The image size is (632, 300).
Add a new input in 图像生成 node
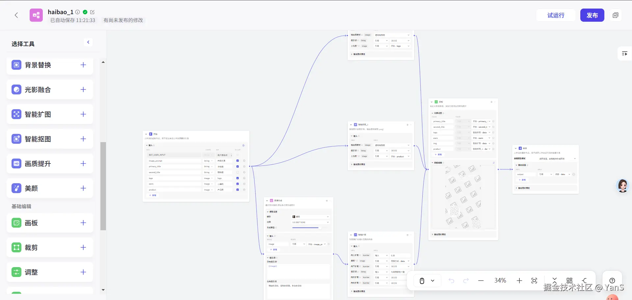click(x=274, y=250)
